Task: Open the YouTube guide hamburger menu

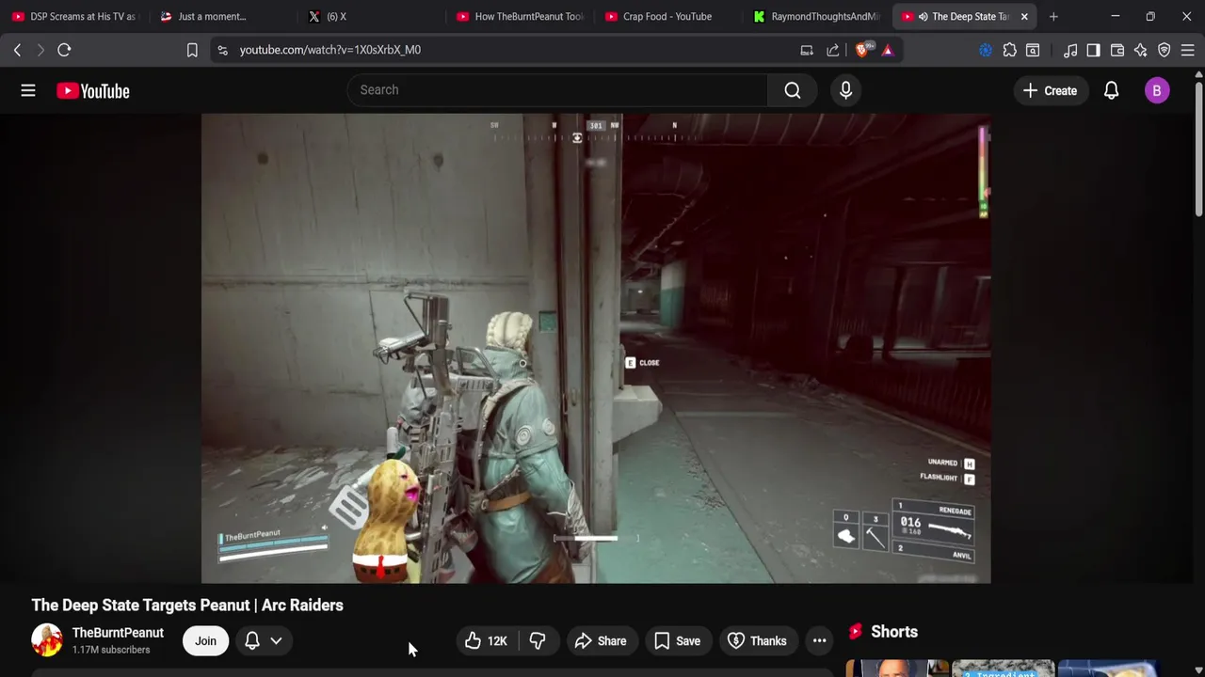Action: pyautogui.click(x=28, y=90)
